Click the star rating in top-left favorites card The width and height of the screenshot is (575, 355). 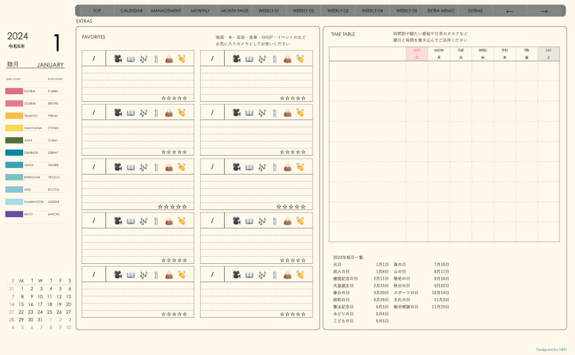(174, 98)
